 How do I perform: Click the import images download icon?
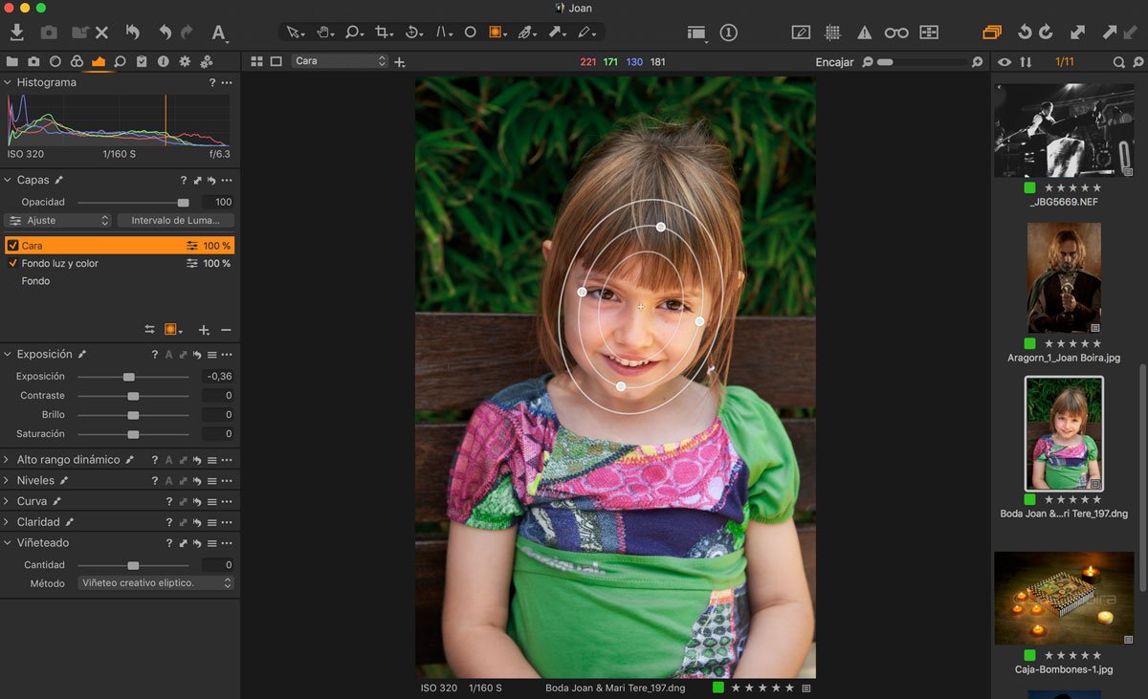(x=16, y=33)
